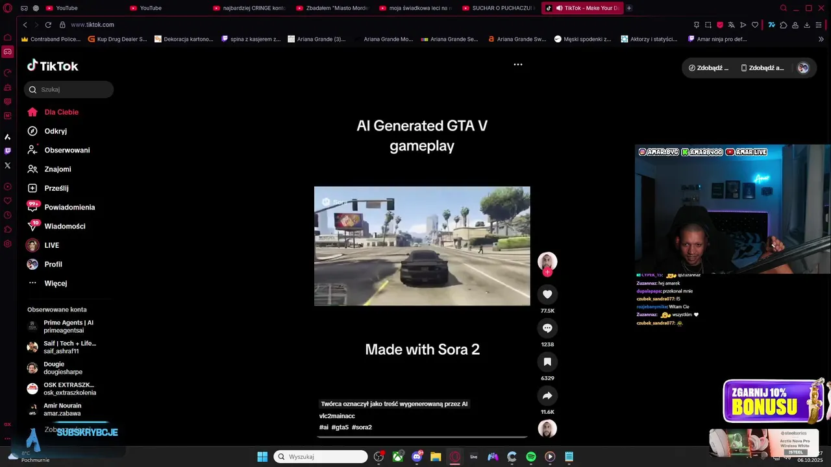Reload the page
Image resolution: width=831 pixels, height=467 pixels.
pos(48,25)
